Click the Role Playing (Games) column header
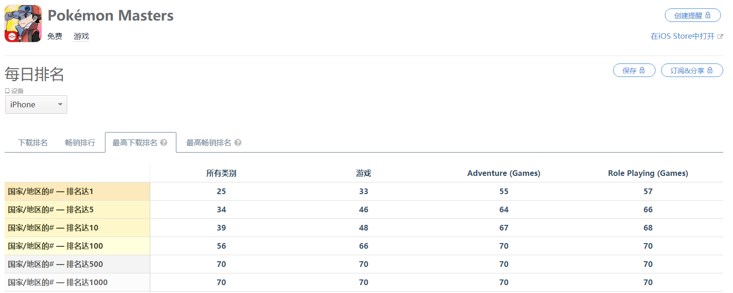This screenshot has width=733, height=293. click(648, 173)
